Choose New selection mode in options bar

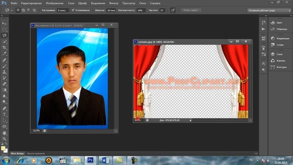[x=18, y=10]
